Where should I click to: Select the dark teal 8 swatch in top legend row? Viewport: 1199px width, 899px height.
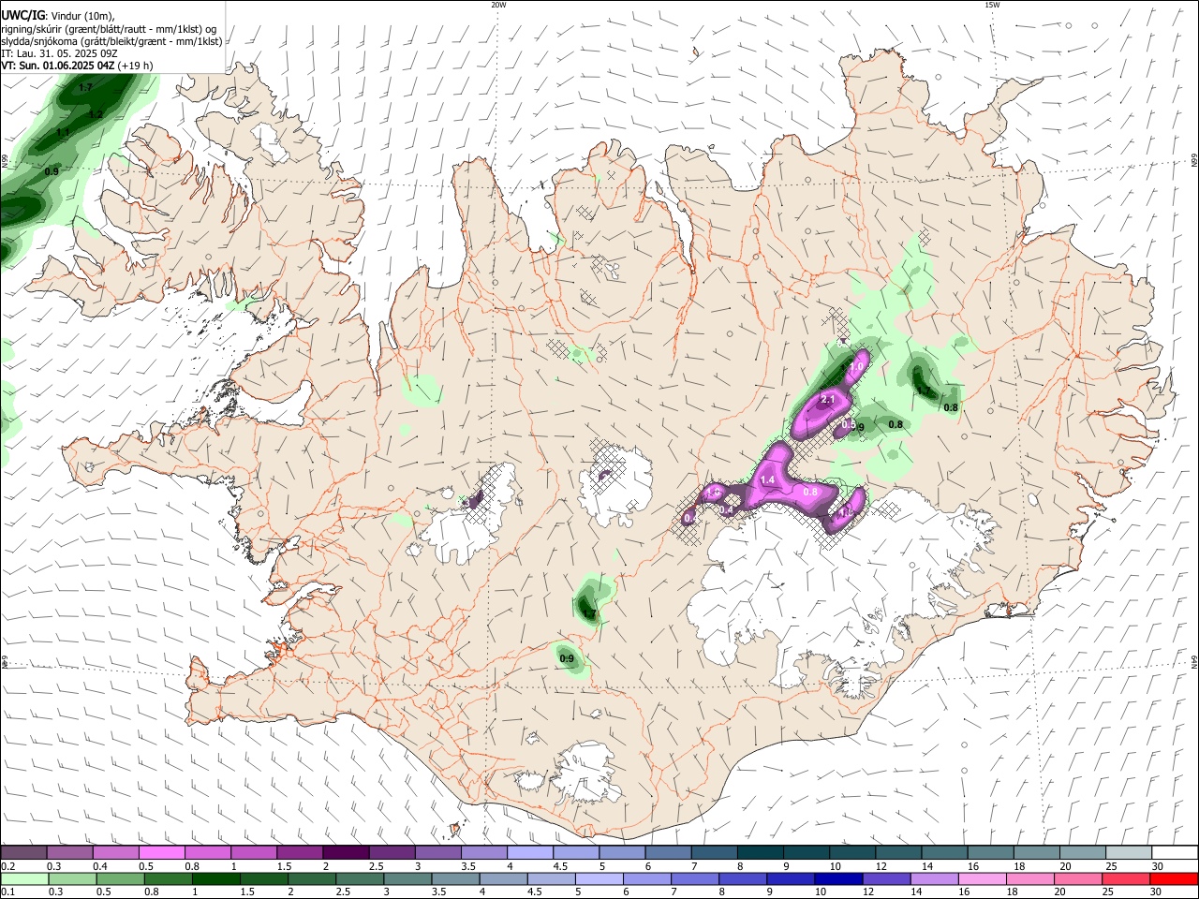pos(761,853)
